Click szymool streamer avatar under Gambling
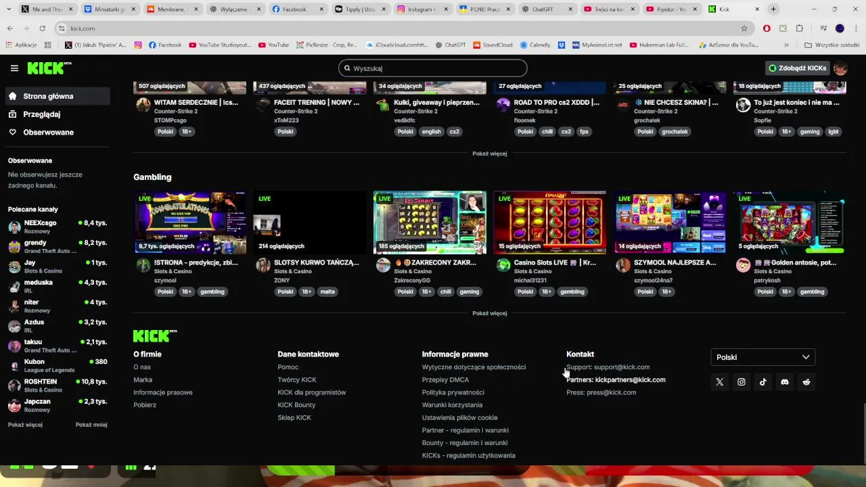866x487 pixels. 143,265
